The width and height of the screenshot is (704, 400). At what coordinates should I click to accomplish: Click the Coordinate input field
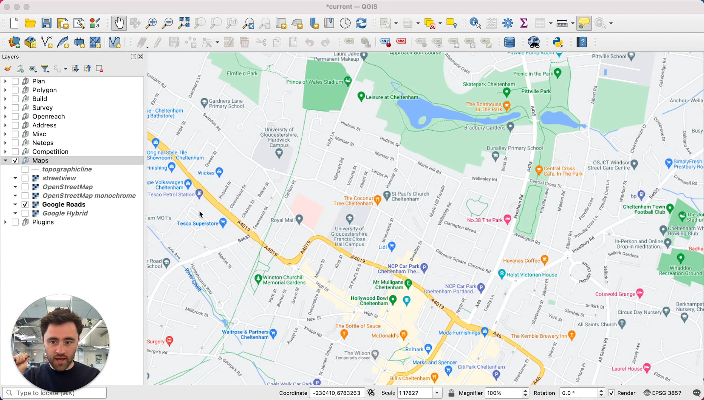pos(337,393)
